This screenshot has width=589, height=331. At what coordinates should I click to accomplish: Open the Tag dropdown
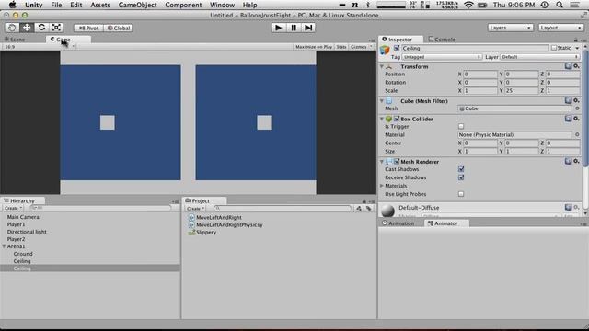click(x=442, y=57)
